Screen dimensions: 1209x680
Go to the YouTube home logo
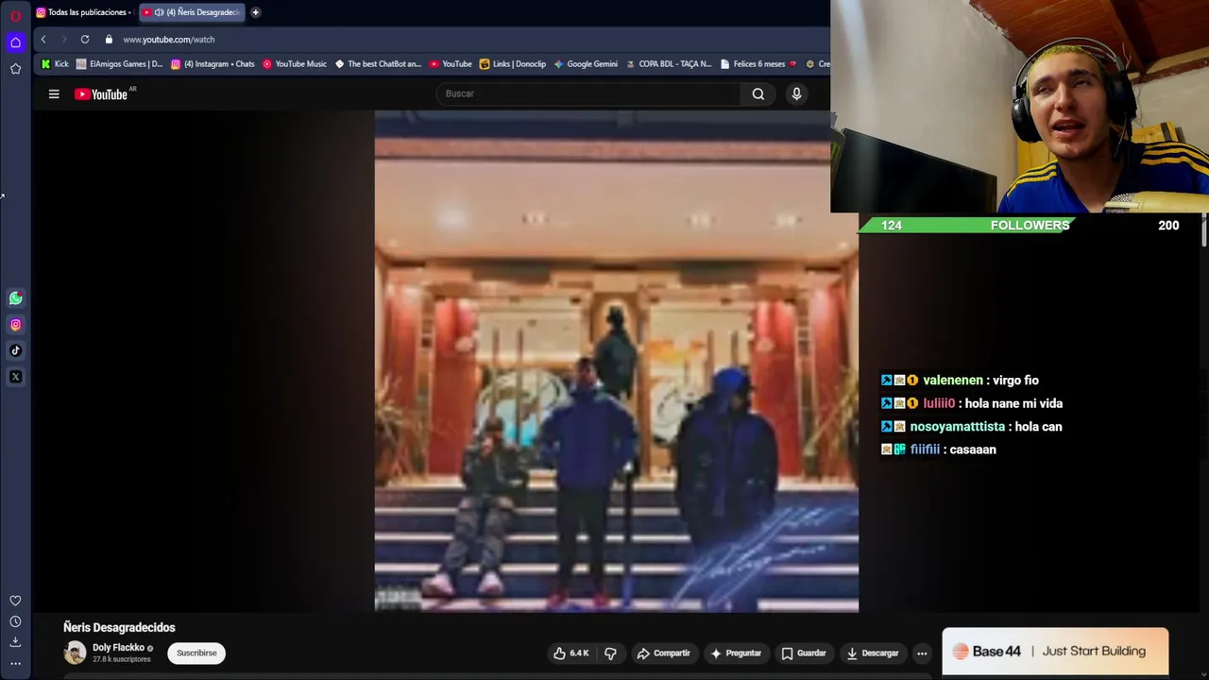[101, 94]
